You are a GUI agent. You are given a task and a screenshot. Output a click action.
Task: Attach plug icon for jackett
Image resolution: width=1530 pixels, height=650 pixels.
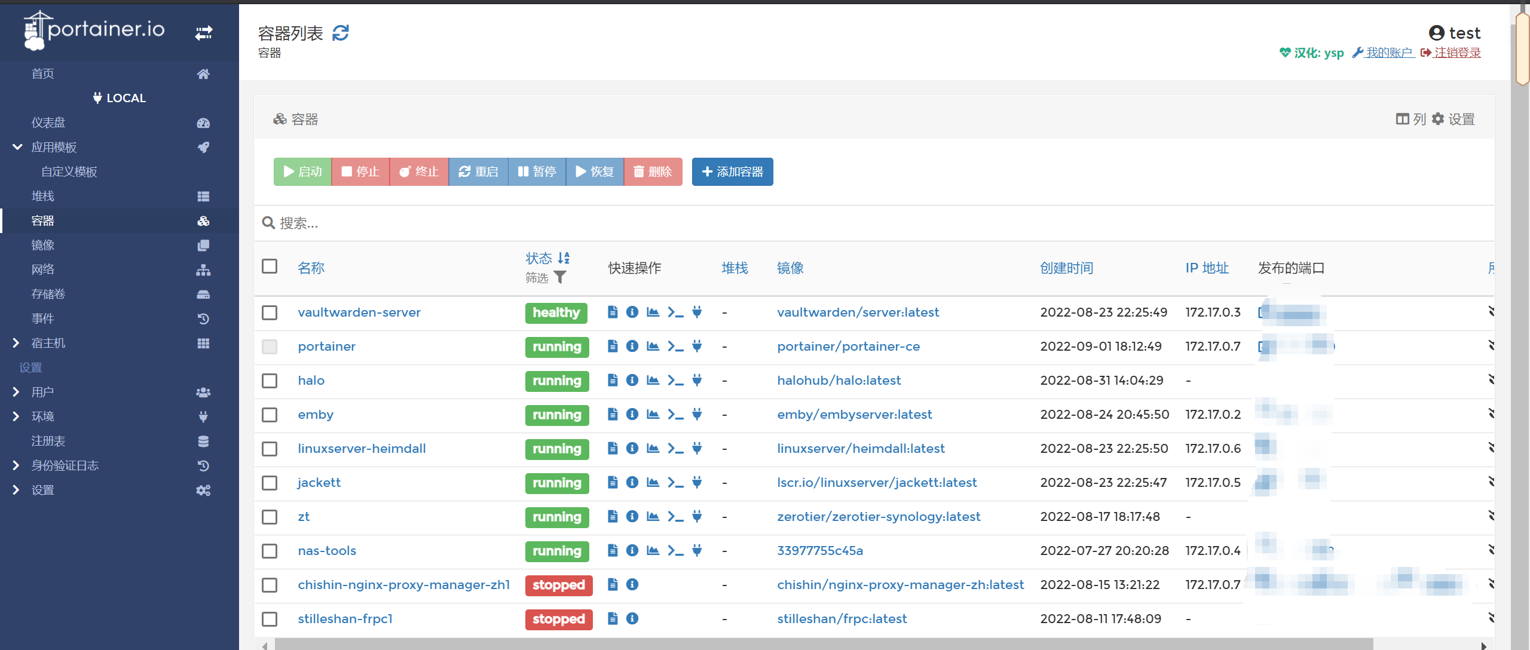[x=697, y=482]
